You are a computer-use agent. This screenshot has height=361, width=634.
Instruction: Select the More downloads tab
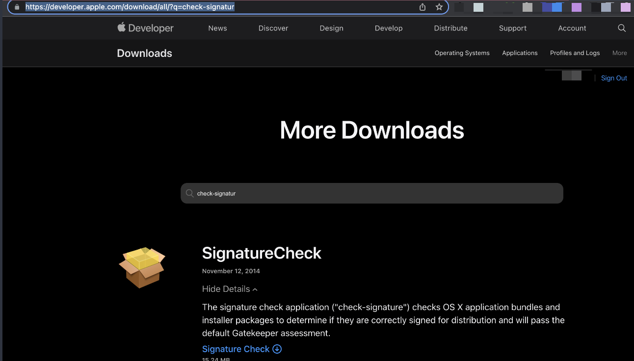[620, 53]
